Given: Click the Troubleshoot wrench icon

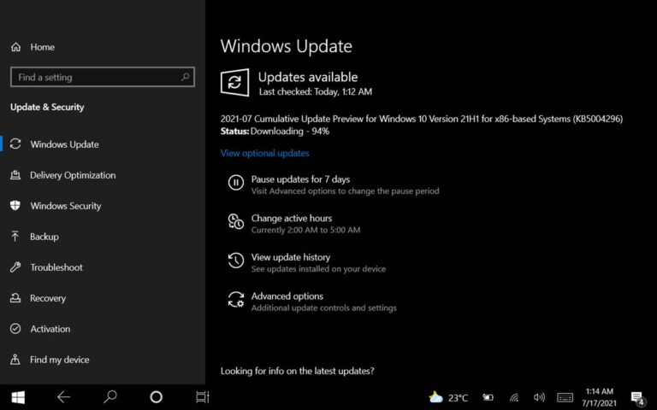Looking at the screenshot, I should [x=15, y=266].
